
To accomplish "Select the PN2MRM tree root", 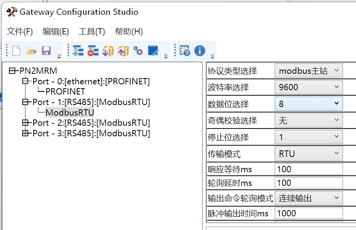I will point(38,71).
